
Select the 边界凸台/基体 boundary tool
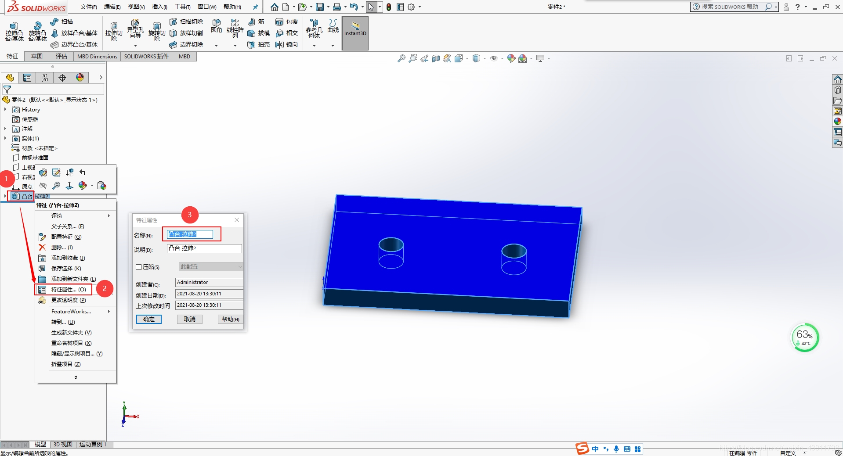74,44
